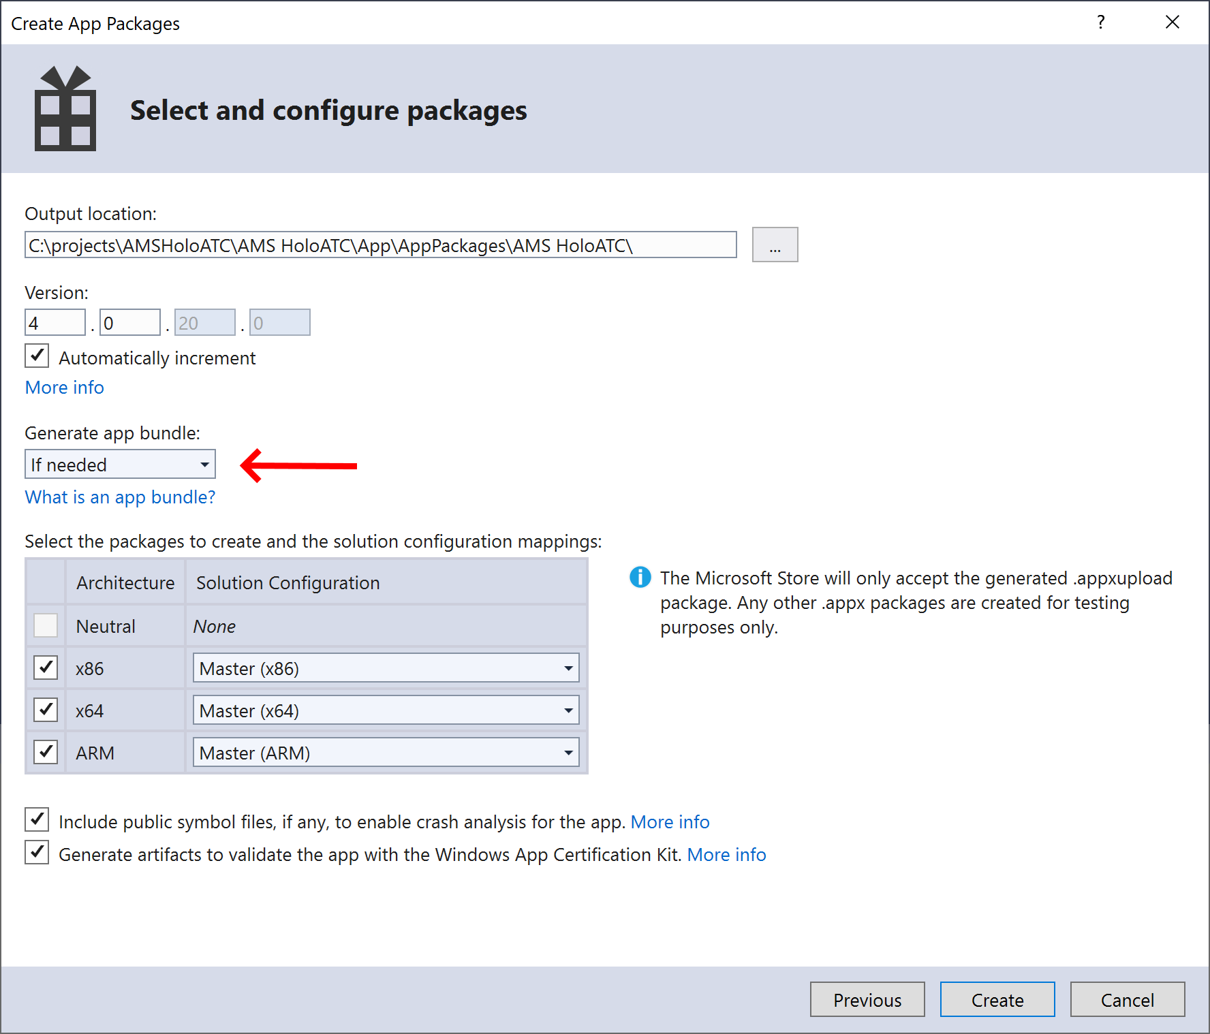1210x1034 pixels.
Task: Expand the Generate app bundle dropdown
Action: [x=120, y=464]
